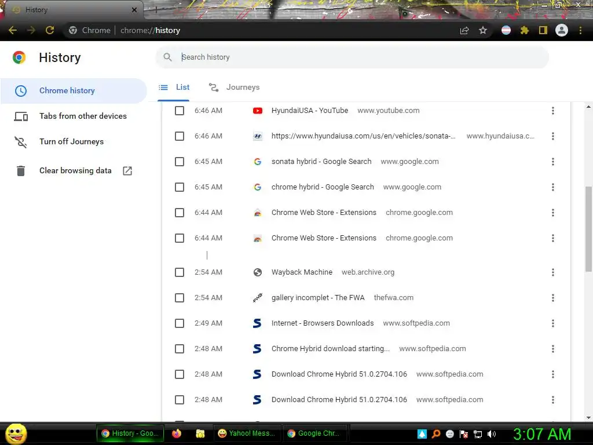Select Chrome history in the sidebar
This screenshot has height=445, width=593.
click(x=74, y=91)
